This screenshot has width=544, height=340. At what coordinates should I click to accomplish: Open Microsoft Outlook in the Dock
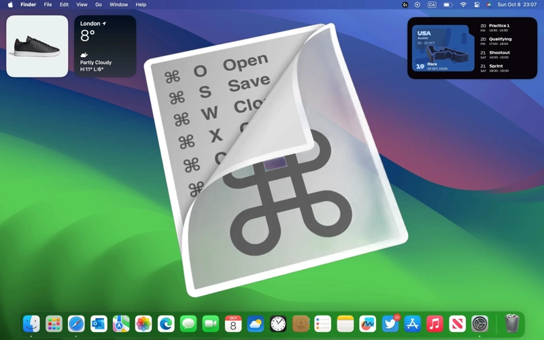tap(99, 324)
